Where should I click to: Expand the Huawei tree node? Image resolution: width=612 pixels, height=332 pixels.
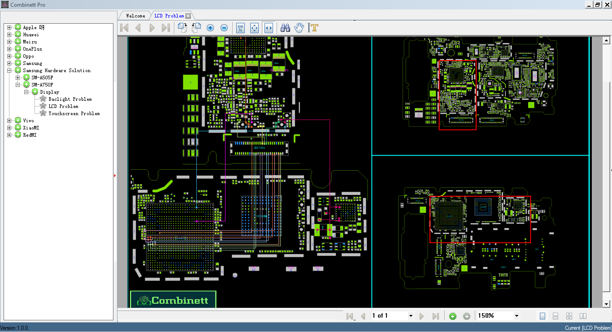(9, 34)
